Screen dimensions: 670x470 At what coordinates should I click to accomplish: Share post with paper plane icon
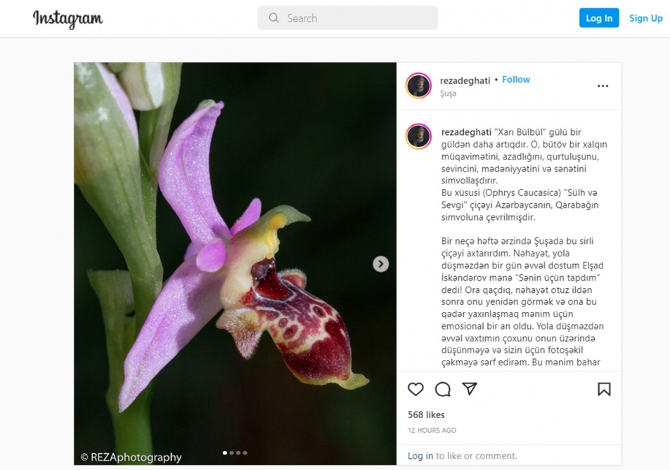pyautogui.click(x=470, y=389)
